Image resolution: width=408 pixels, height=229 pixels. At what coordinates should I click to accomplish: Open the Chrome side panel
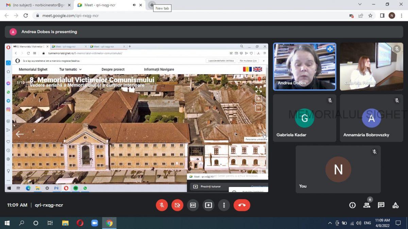coord(382,16)
